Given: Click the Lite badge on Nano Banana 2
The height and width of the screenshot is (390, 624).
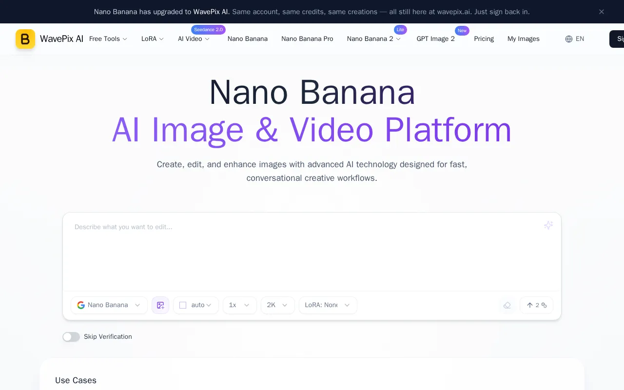Looking at the screenshot, I should [400, 30].
